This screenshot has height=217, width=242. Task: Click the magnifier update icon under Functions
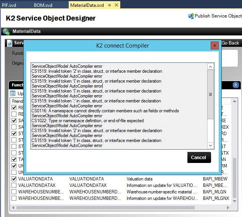(13, 93)
